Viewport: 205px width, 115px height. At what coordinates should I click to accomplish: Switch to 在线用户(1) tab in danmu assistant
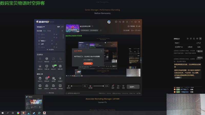[x=179, y=47]
